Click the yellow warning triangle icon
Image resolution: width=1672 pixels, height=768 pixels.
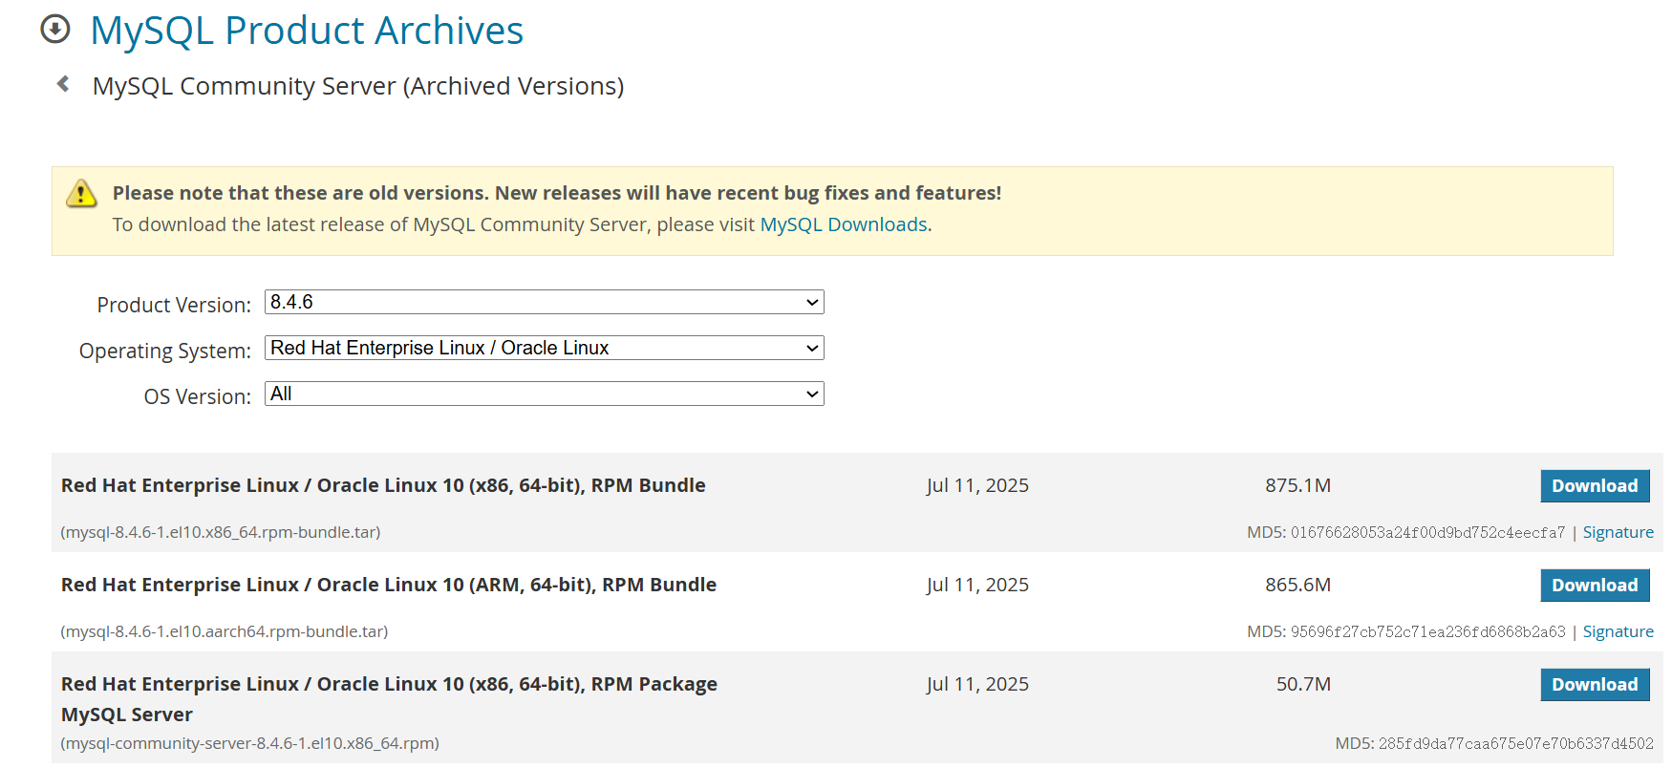point(81,194)
